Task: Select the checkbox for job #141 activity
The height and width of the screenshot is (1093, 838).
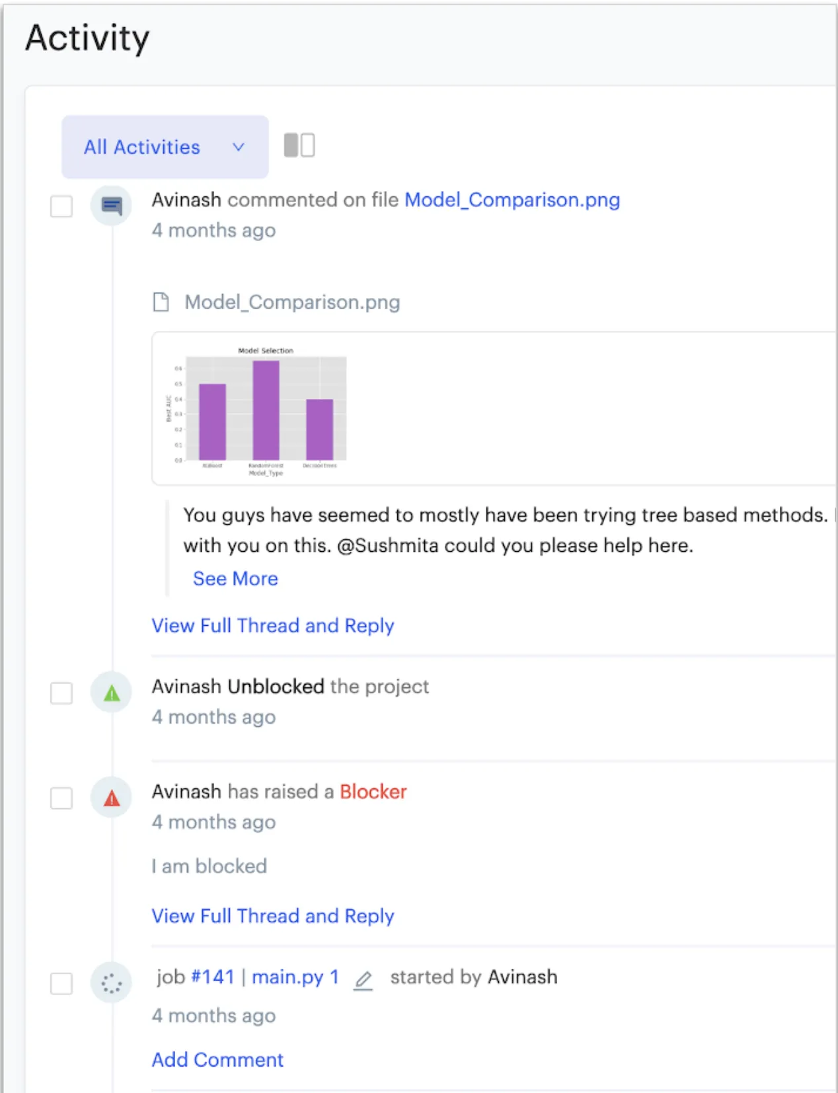Action: pyautogui.click(x=61, y=983)
